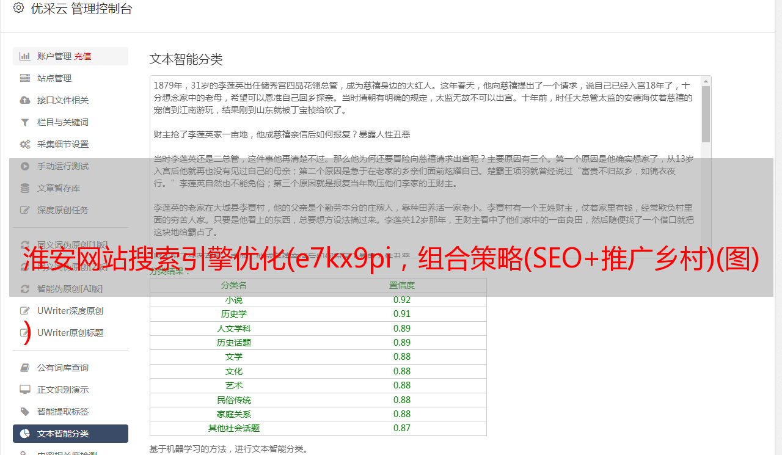Click the red 充值 recharge link
Viewport: 782px width, 455px height.
coord(82,56)
